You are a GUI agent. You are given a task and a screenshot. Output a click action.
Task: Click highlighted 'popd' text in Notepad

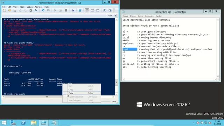click(130, 49)
